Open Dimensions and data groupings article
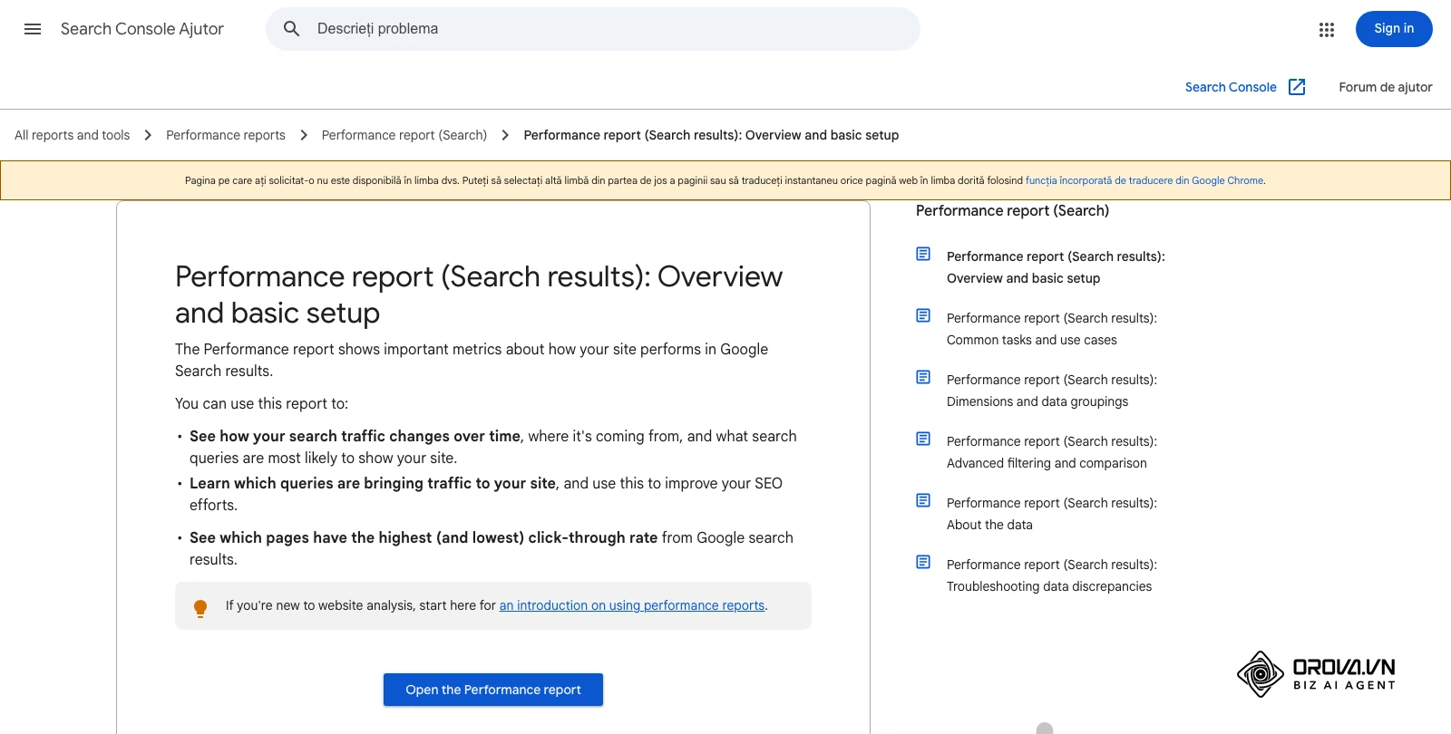The height and width of the screenshot is (734, 1451). click(1052, 391)
